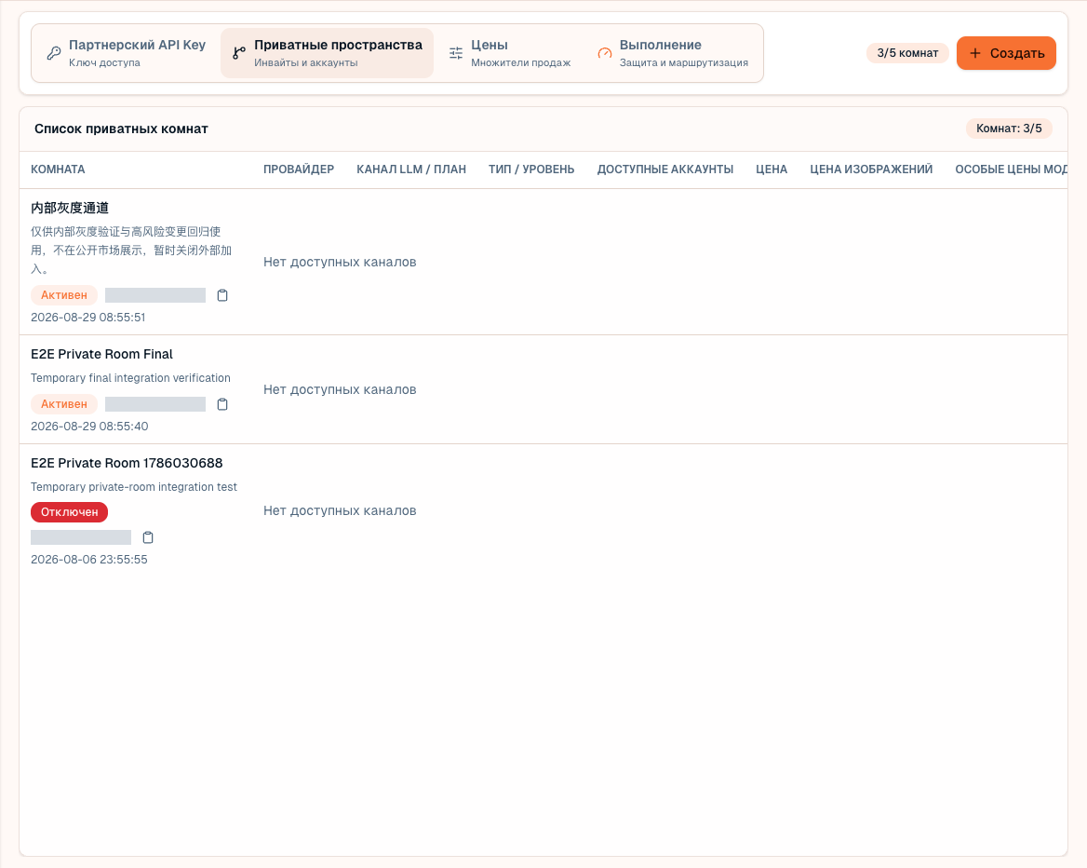Click the Список приватных комнат heading

tap(121, 129)
